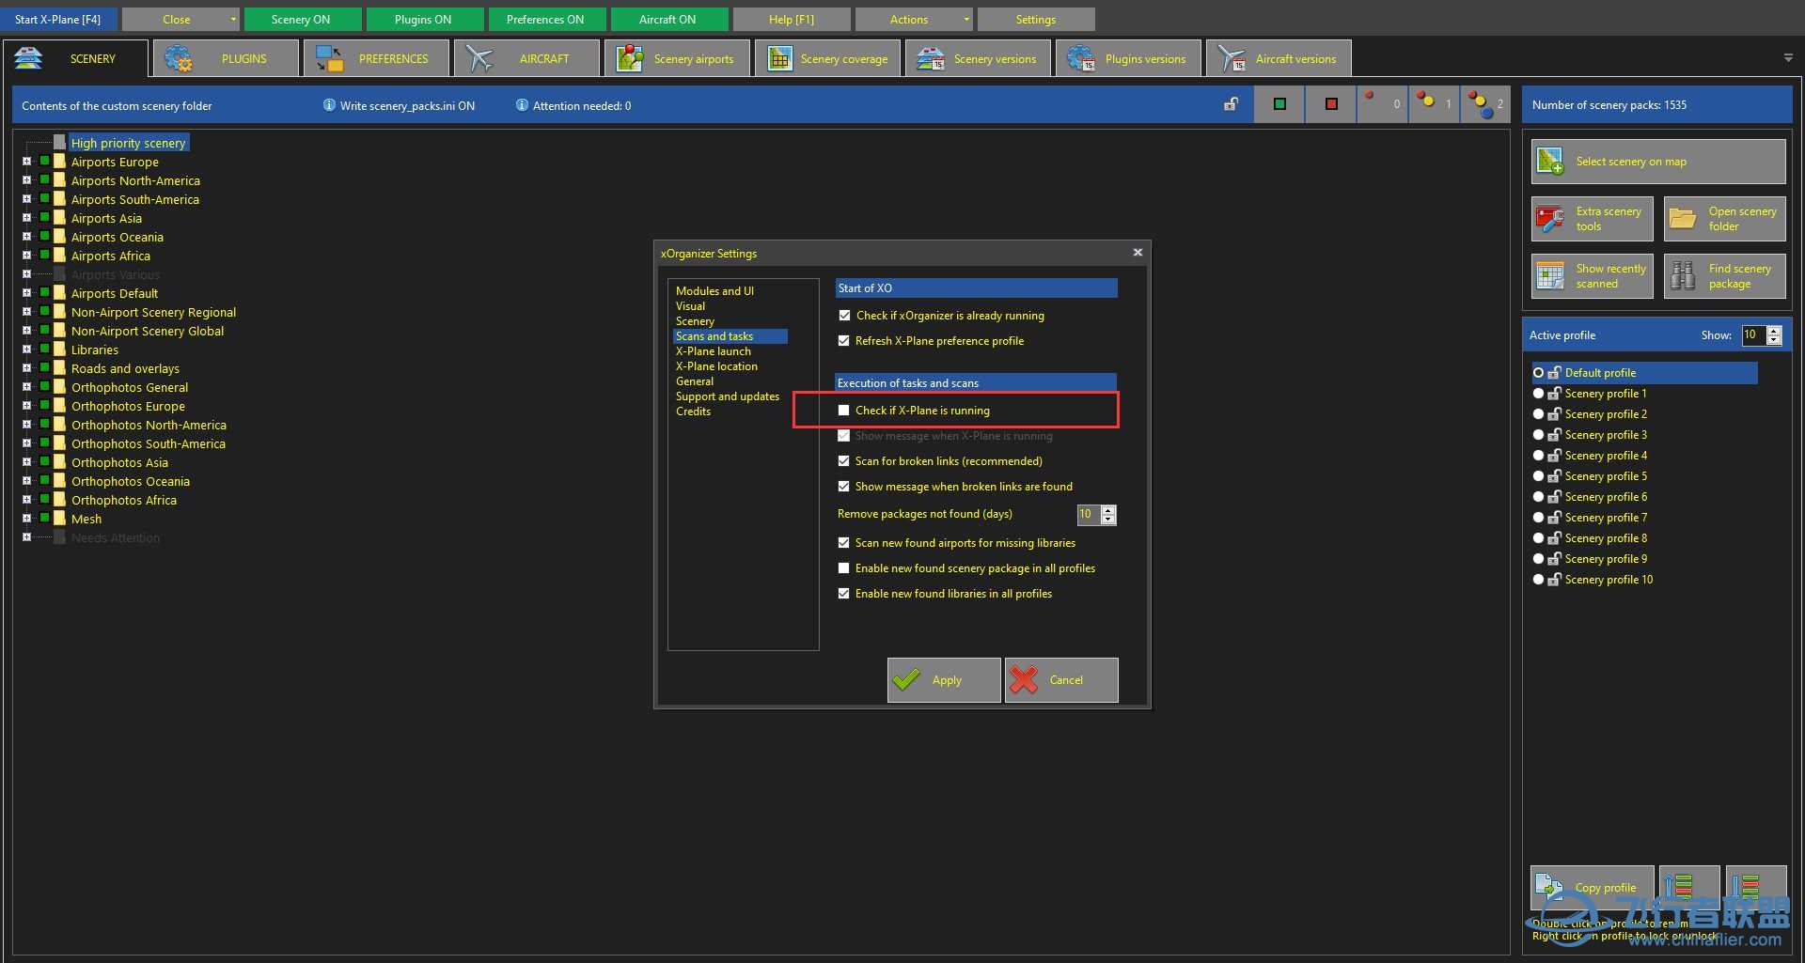Open Modules and UI settings category
The height and width of the screenshot is (963, 1805).
[714, 291]
